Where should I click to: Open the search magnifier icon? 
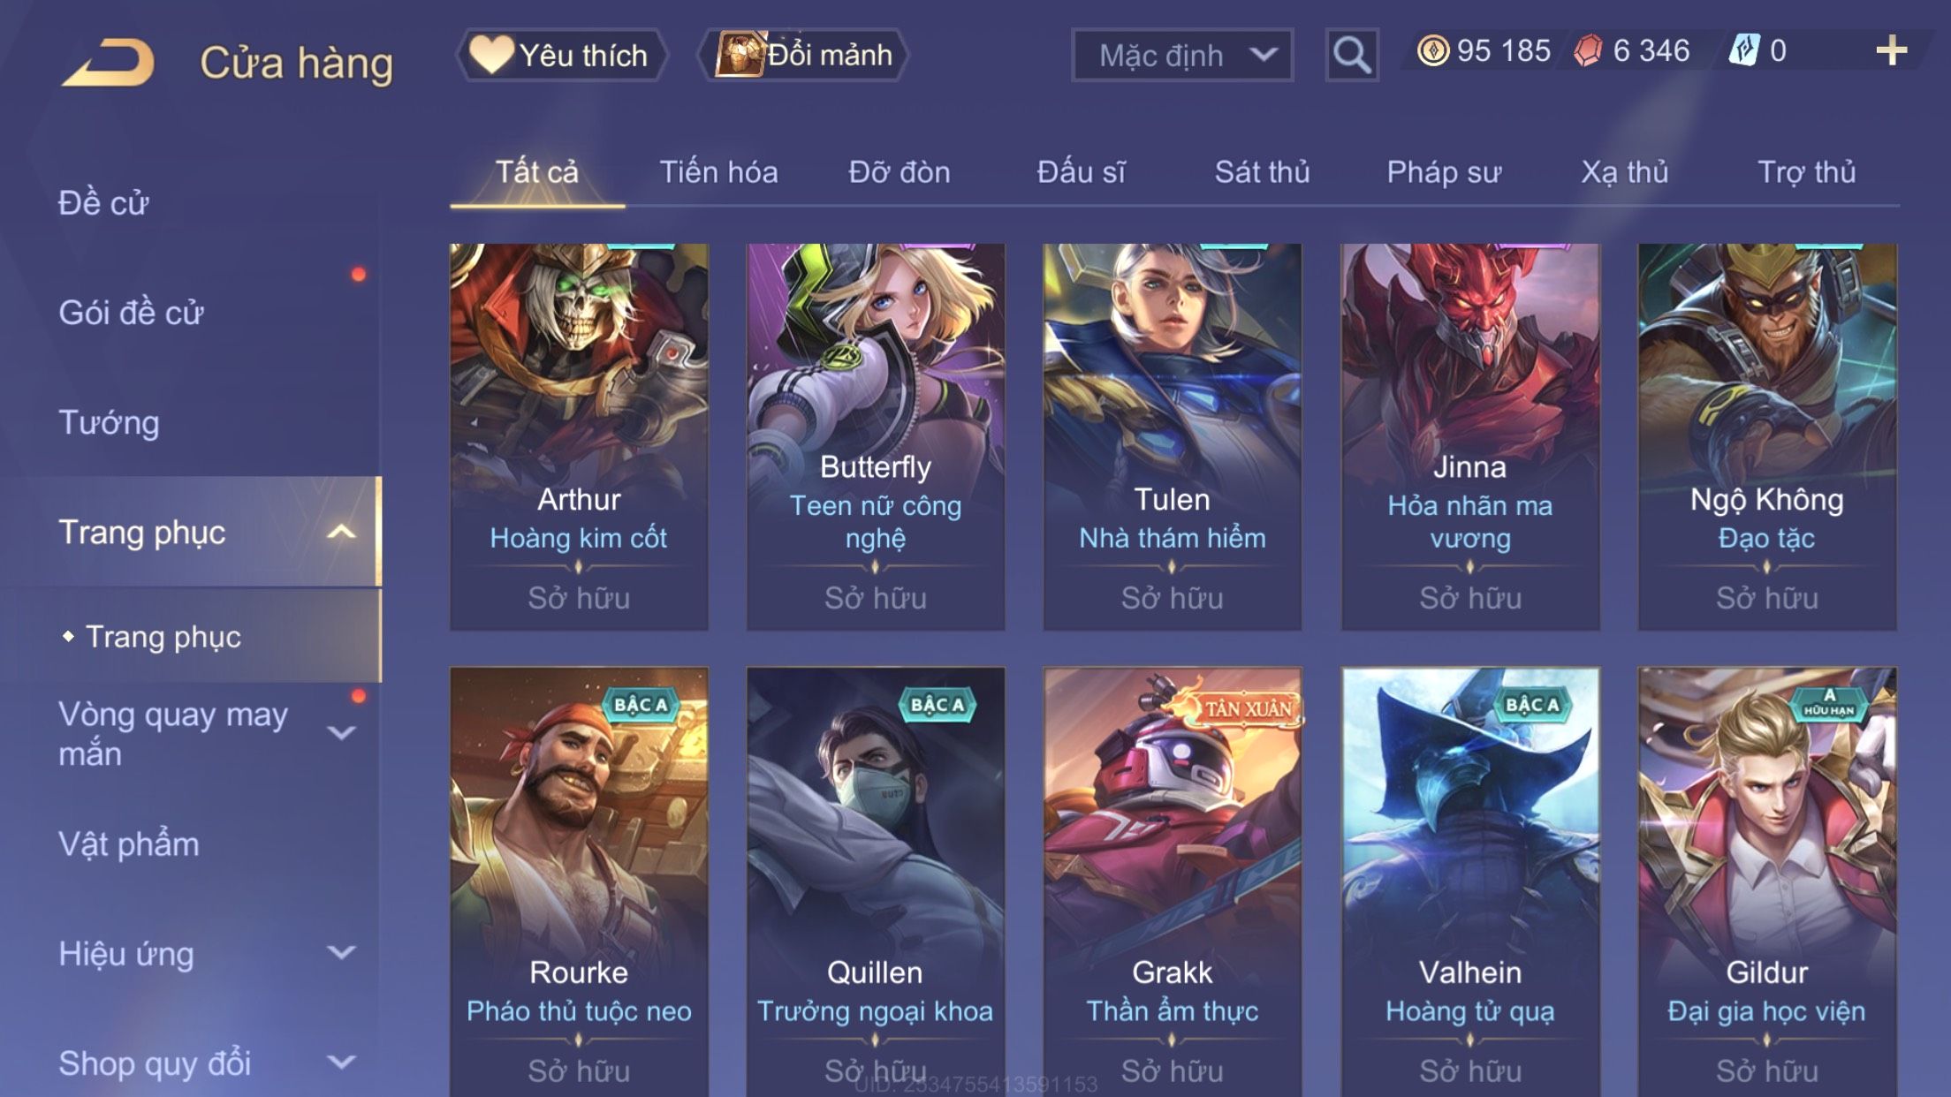(x=1352, y=55)
